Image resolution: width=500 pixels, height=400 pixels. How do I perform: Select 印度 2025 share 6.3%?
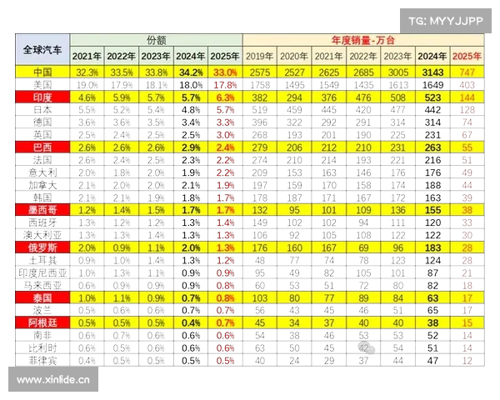click(x=225, y=97)
